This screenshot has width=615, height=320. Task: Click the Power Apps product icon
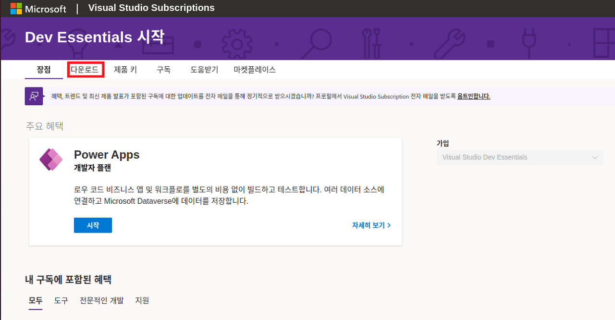(x=51, y=160)
